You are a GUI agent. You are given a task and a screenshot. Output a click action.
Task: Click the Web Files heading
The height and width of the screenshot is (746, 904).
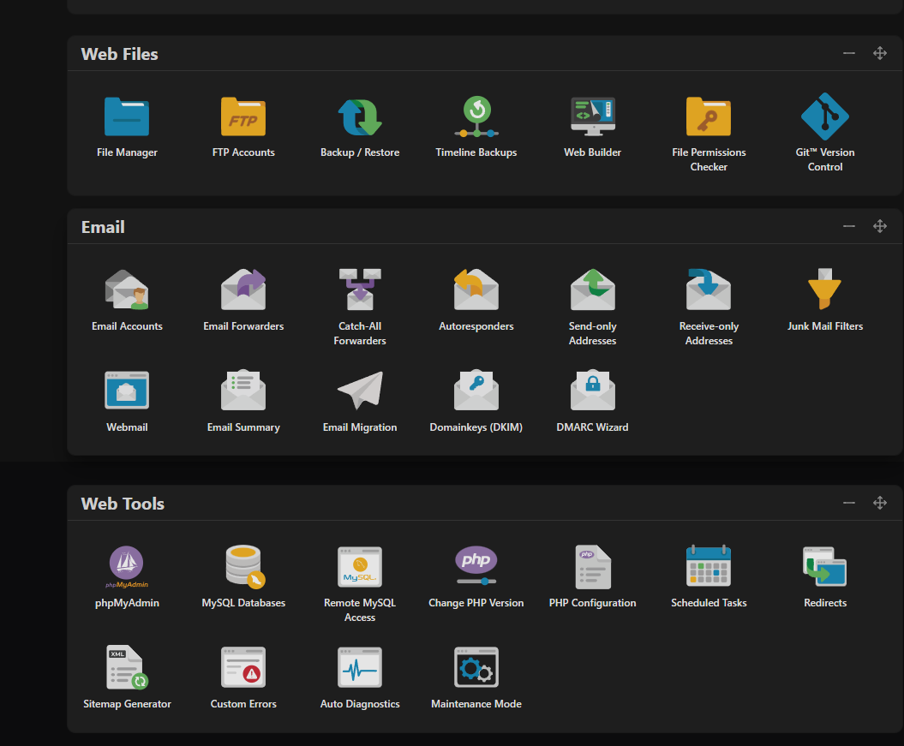point(119,54)
